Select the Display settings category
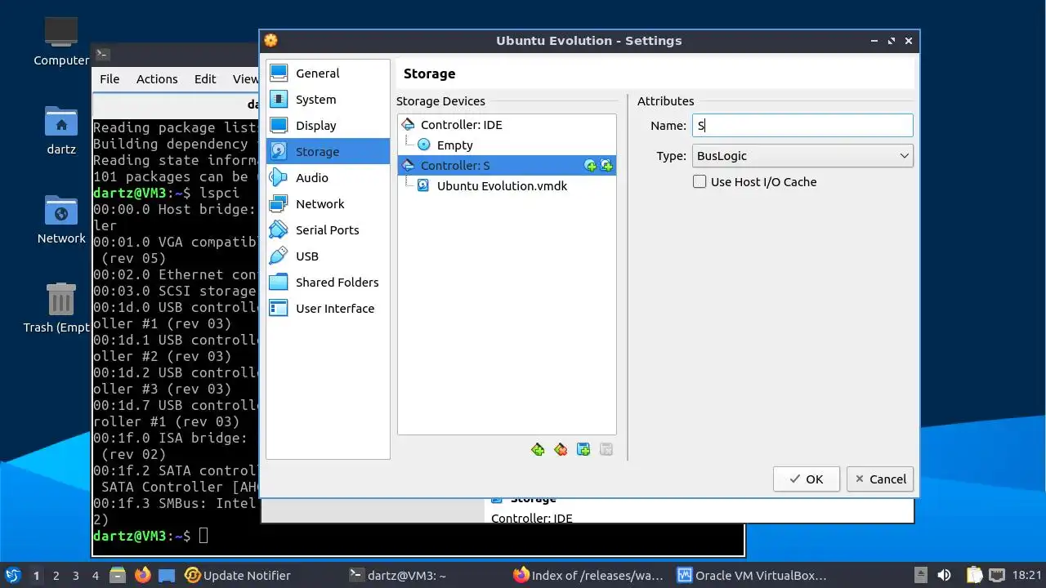 pyautogui.click(x=328, y=126)
